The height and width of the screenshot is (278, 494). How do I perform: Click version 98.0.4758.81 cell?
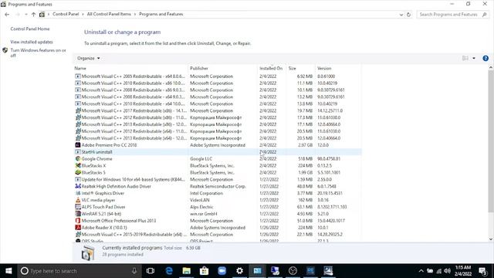pyautogui.click(x=329, y=159)
